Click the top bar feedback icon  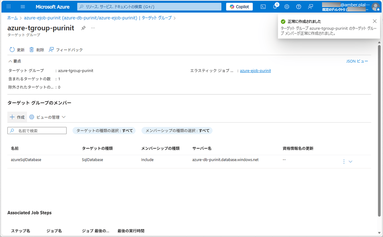pos(310,7)
